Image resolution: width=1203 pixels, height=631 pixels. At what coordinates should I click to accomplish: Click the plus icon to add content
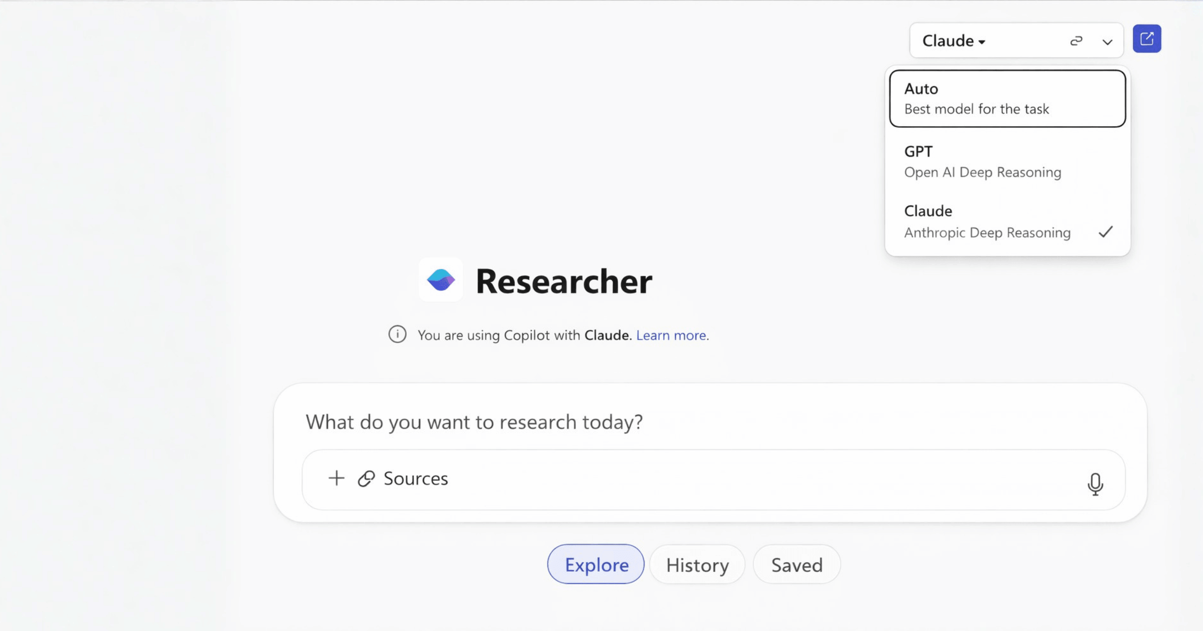pos(336,478)
